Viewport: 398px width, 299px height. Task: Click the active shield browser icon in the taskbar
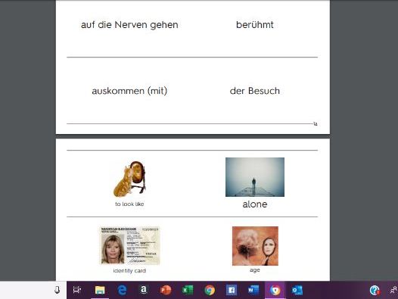pos(275,290)
